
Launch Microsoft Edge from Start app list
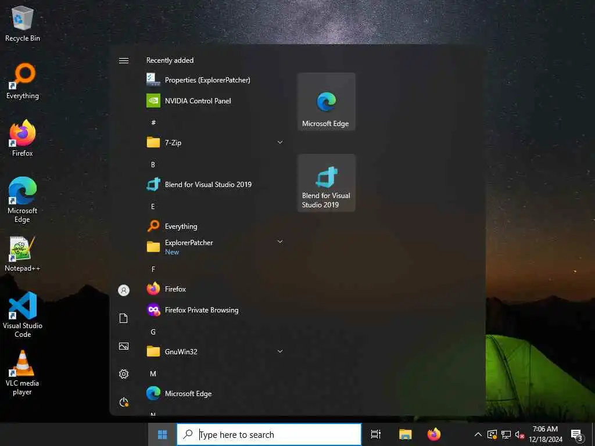[216, 394]
